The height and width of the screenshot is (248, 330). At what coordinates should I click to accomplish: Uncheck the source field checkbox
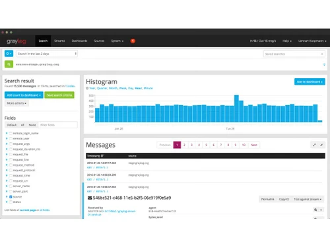click(x=11, y=196)
